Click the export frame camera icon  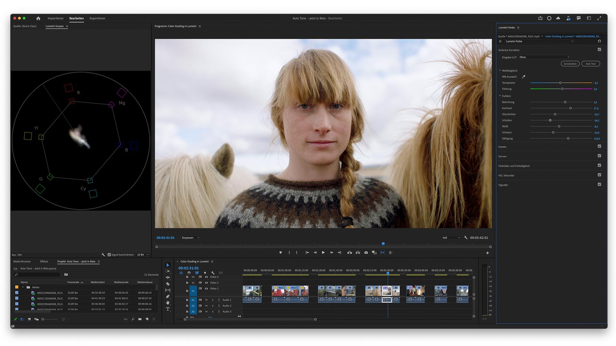(x=366, y=252)
